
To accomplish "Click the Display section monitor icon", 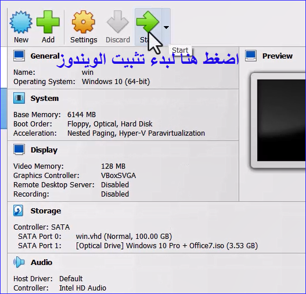I will [x=19, y=150].
